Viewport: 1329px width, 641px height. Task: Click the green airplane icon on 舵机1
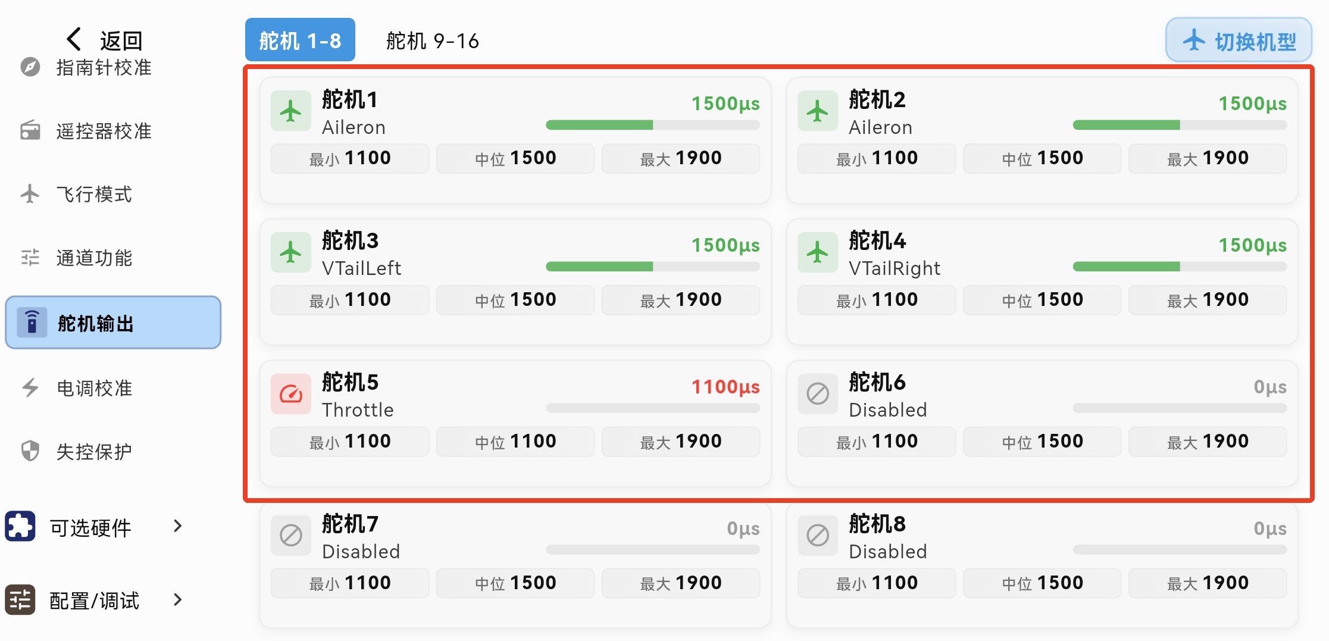[x=291, y=111]
